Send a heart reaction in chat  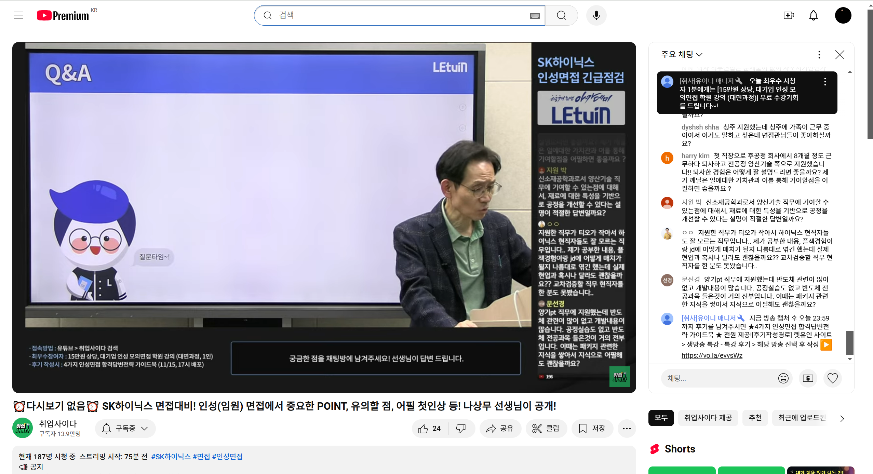click(x=832, y=378)
